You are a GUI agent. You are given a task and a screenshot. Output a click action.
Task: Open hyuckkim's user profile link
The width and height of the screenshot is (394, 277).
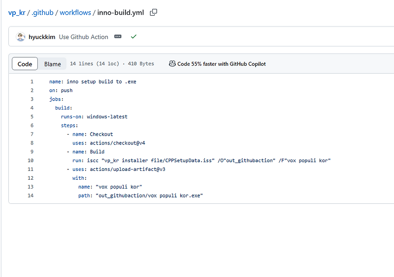tap(42, 37)
